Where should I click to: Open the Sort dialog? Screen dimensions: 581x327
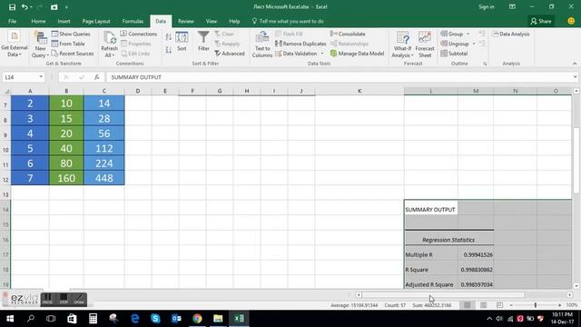(182, 42)
